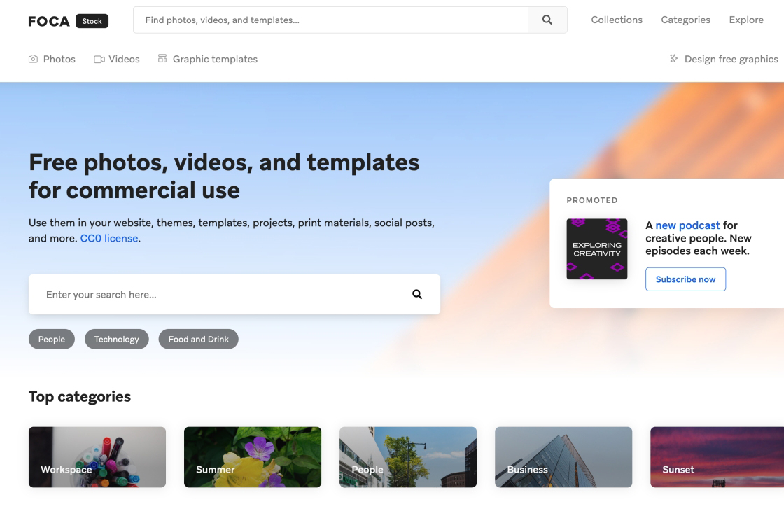The width and height of the screenshot is (784, 523).
Task: Switch to the Videos tab
Action: (x=124, y=59)
